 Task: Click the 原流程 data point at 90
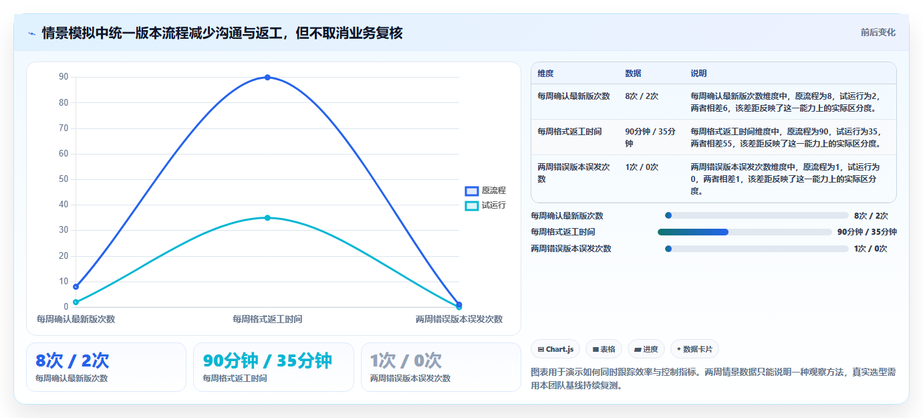[267, 78]
